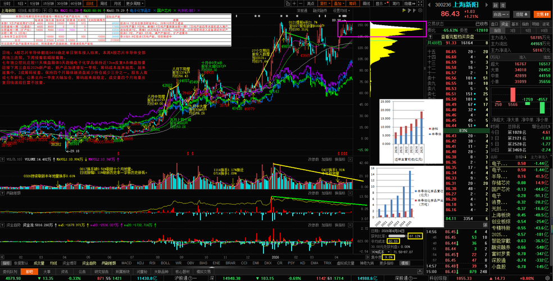Open the 显示 display dropdown
Image resolution: width=553 pixels, height=281 pixels.
point(381,3)
